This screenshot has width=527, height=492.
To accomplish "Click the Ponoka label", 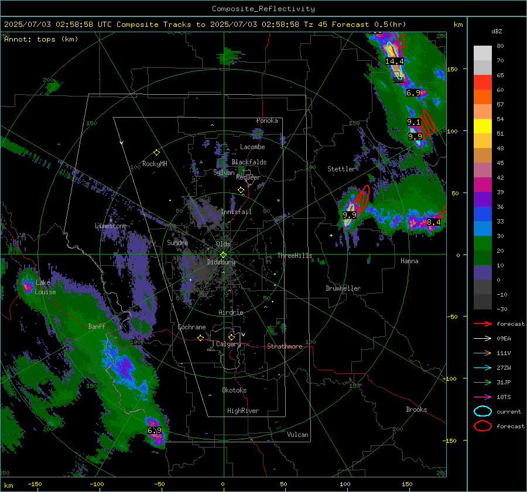I will (x=267, y=121).
